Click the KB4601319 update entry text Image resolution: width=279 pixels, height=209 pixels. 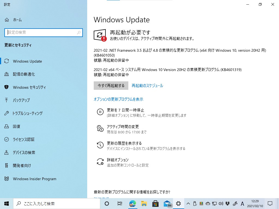coord(168,70)
